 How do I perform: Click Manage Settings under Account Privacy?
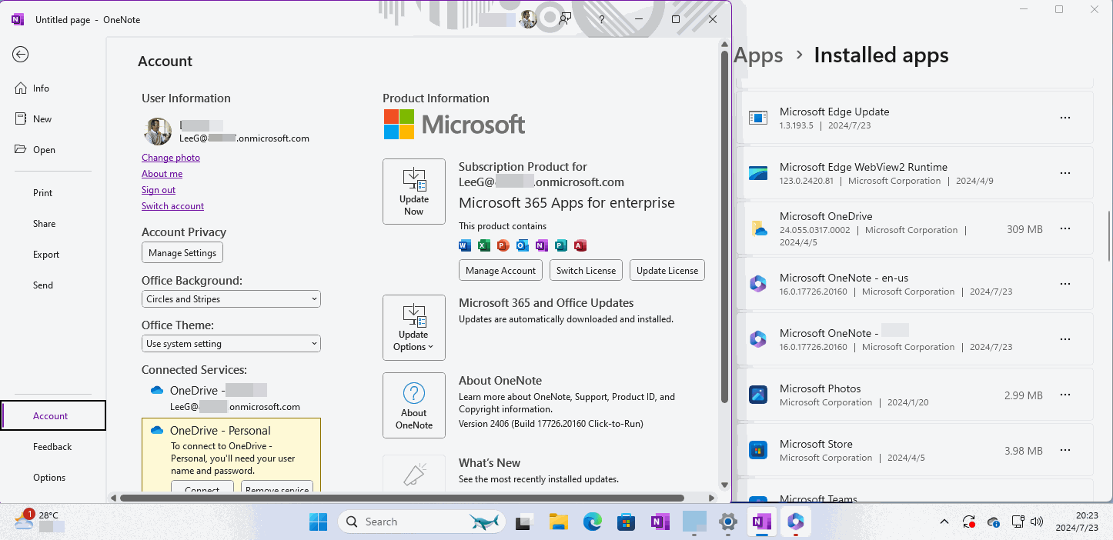pyautogui.click(x=182, y=253)
